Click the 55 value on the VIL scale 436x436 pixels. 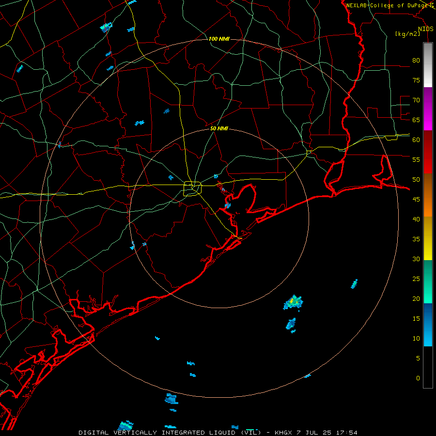click(x=416, y=159)
